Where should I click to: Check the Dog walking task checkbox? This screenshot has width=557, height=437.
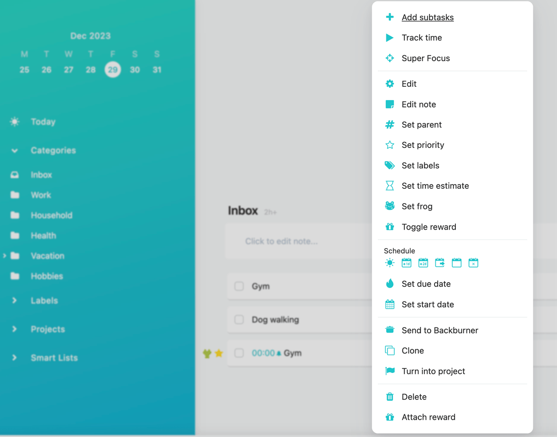tap(239, 320)
